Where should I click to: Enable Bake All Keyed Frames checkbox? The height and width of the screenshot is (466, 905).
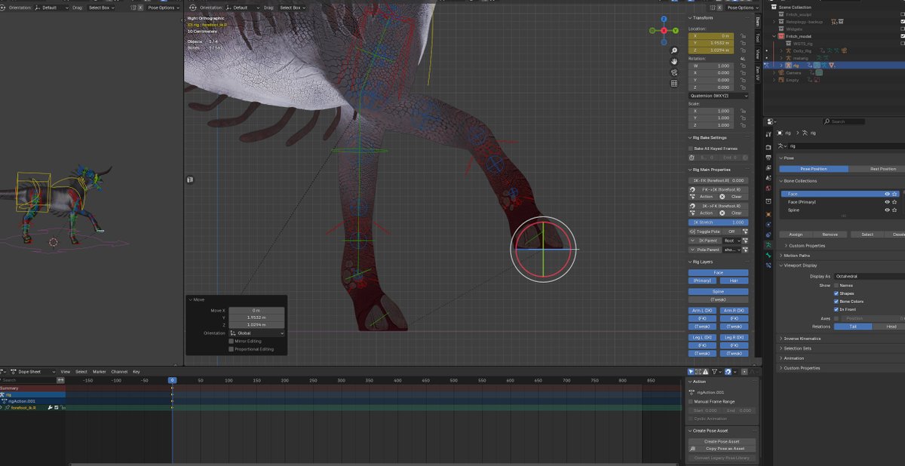pos(691,149)
